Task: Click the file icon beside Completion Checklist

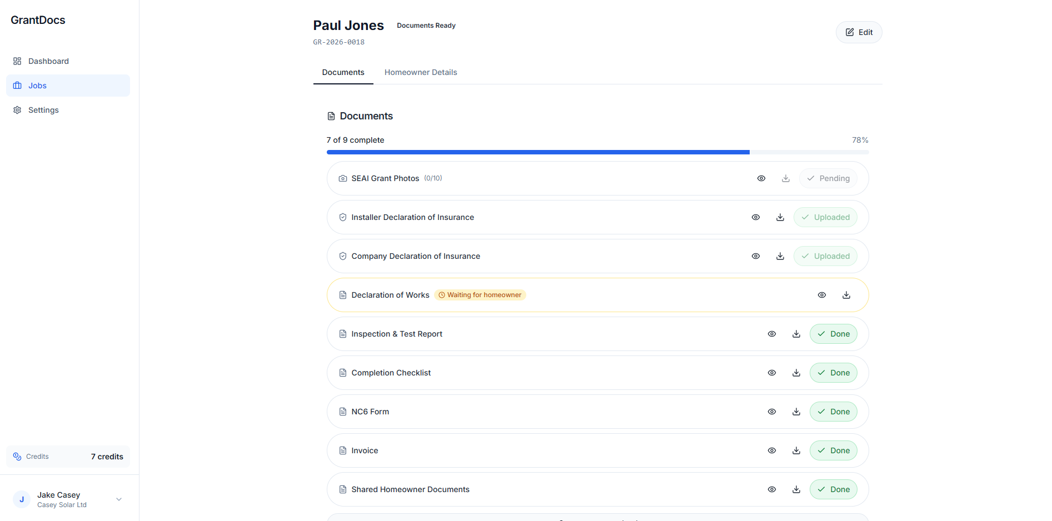Action: [x=343, y=373]
